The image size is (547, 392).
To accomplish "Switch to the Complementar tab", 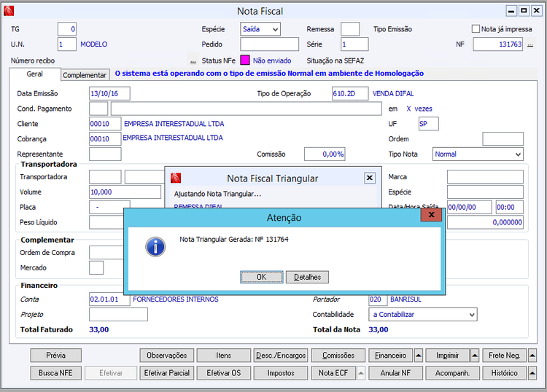I will 85,75.
